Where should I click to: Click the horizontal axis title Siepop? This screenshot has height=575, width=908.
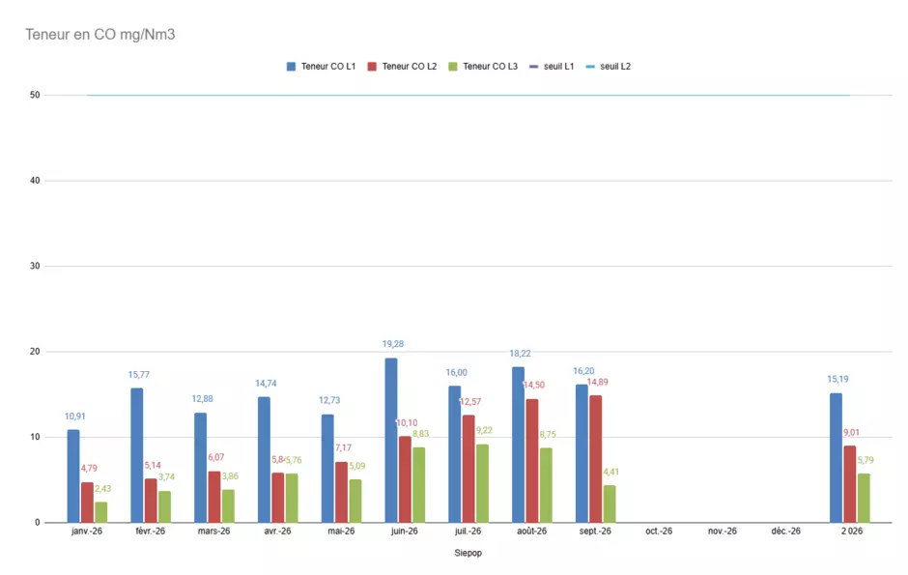click(x=468, y=553)
